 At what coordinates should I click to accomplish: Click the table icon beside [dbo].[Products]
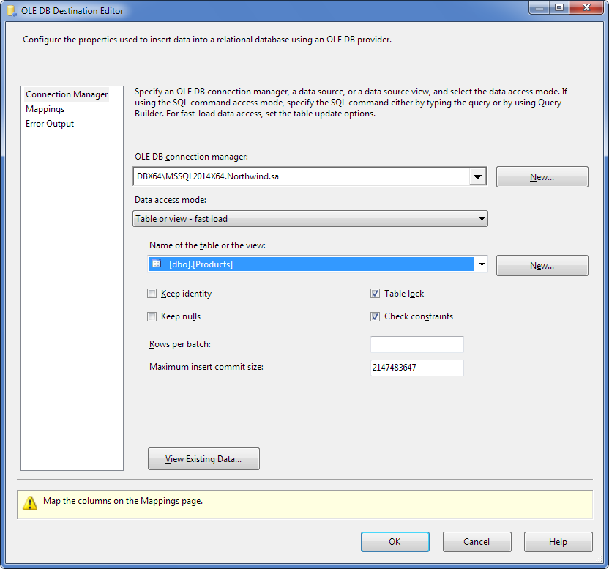click(156, 264)
